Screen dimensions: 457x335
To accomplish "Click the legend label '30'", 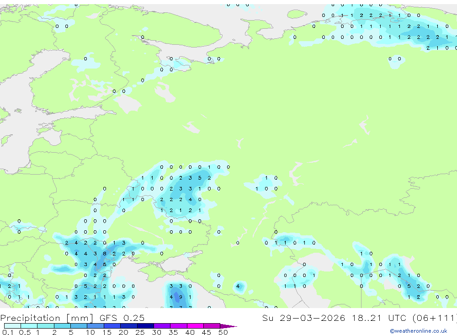I will point(156,332).
